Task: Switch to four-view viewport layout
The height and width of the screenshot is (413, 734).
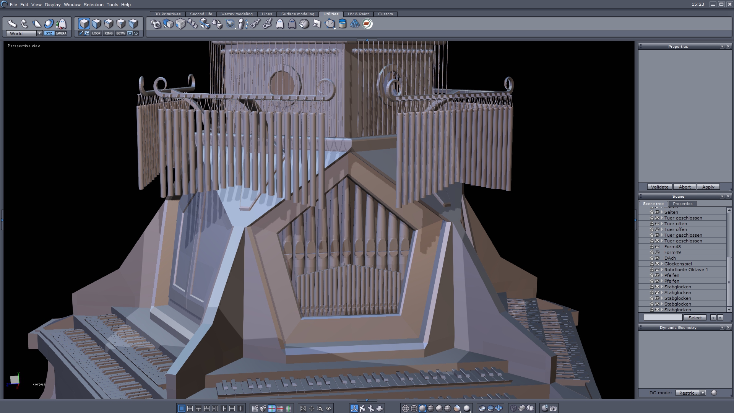Action: (190, 408)
